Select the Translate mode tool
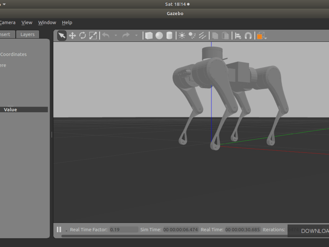 pyautogui.click(x=72, y=35)
